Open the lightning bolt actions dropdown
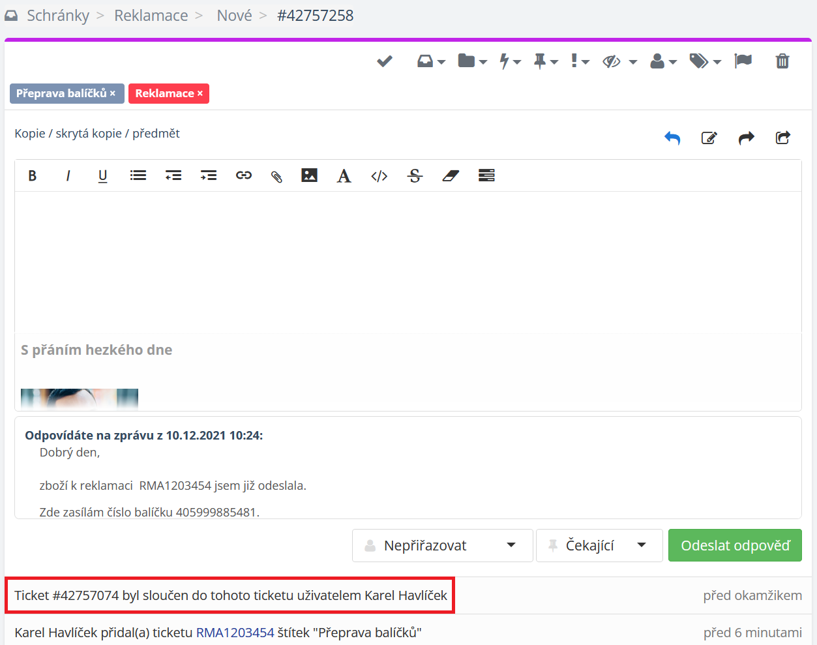The width and height of the screenshot is (817, 645). tap(510, 61)
